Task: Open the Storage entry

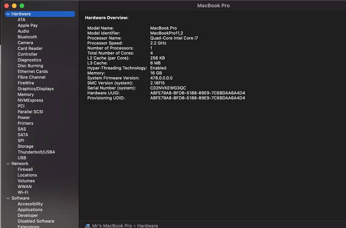Action: pyautogui.click(x=26, y=146)
